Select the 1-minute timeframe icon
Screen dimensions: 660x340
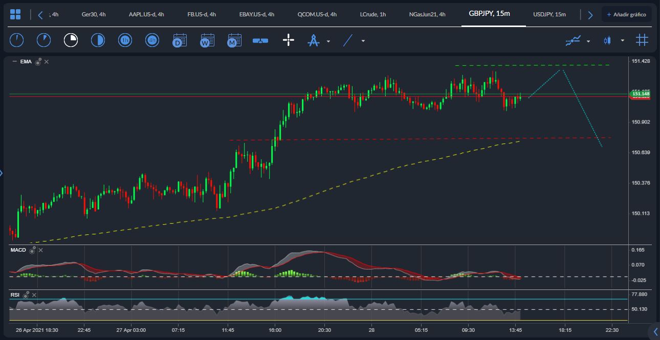click(17, 40)
